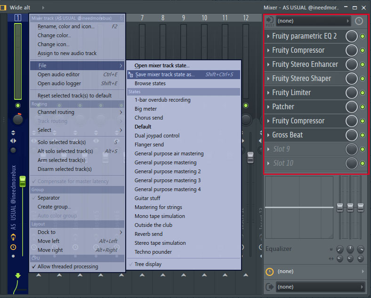Click the empty Slot 10 label

[x=283, y=163]
